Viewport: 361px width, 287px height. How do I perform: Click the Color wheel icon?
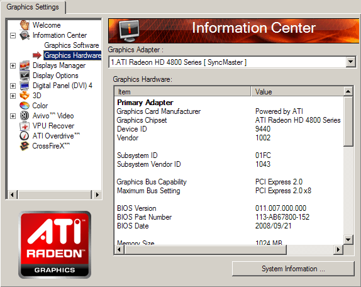pos(25,106)
